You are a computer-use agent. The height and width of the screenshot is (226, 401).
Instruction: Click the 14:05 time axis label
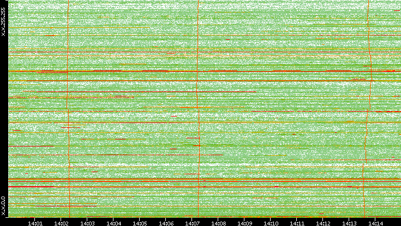click(x=140, y=223)
